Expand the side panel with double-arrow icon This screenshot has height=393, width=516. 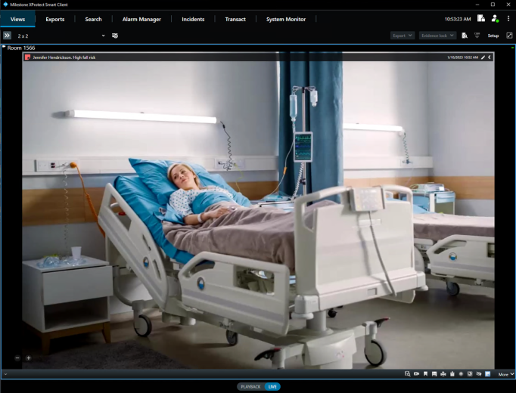pyautogui.click(x=7, y=36)
